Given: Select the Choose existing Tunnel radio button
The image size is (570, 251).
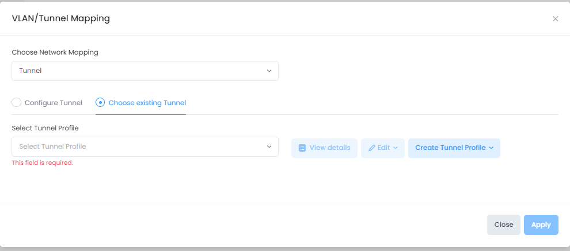Looking at the screenshot, I should click(100, 103).
